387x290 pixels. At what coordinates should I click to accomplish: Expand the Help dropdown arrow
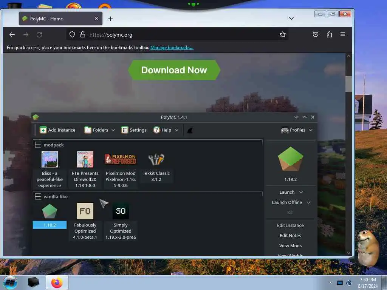(x=176, y=130)
